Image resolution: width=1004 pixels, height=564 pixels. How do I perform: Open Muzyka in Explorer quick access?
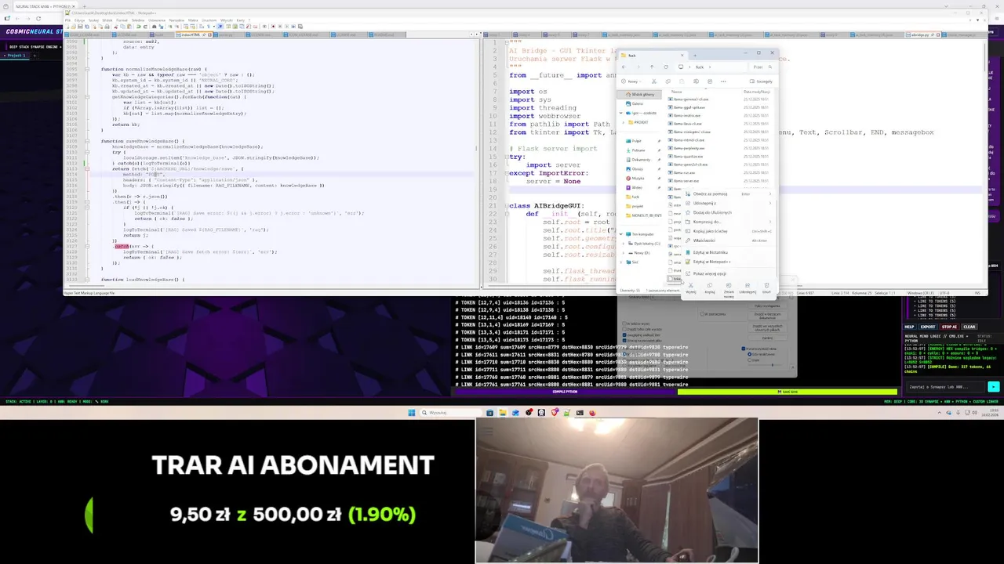pyautogui.click(x=637, y=179)
